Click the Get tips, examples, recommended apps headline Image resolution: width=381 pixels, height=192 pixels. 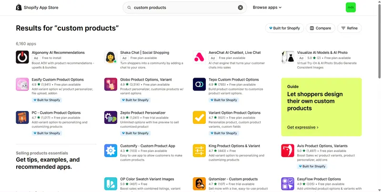tap(48, 163)
